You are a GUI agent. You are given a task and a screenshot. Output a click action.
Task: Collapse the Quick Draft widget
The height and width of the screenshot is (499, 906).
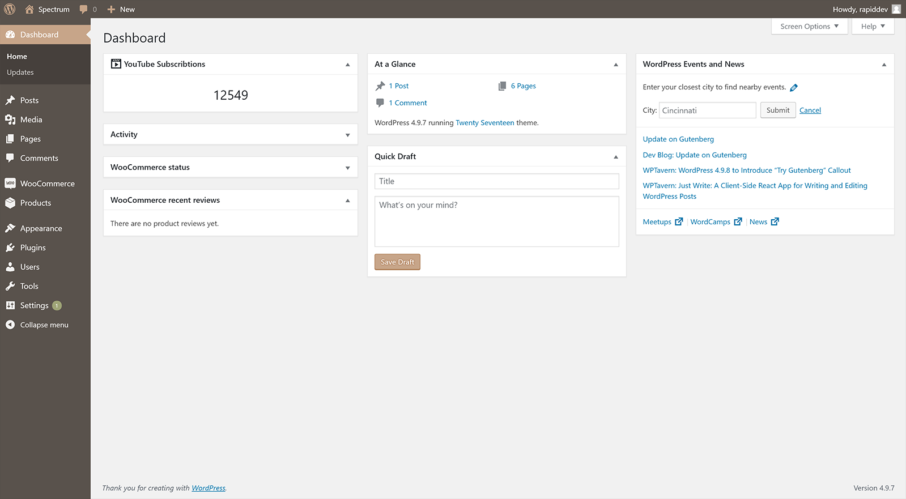pyautogui.click(x=616, y=157)
